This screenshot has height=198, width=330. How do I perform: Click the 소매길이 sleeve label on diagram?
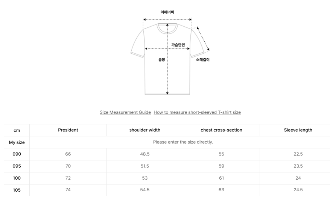click(203, 59)
